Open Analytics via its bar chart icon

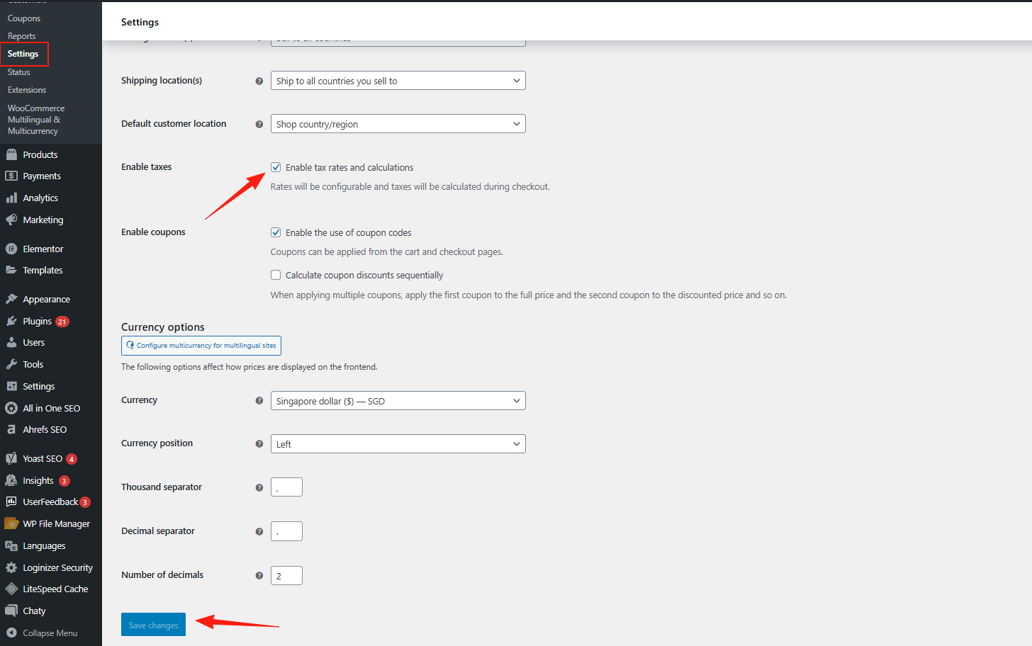coord(11,198)
